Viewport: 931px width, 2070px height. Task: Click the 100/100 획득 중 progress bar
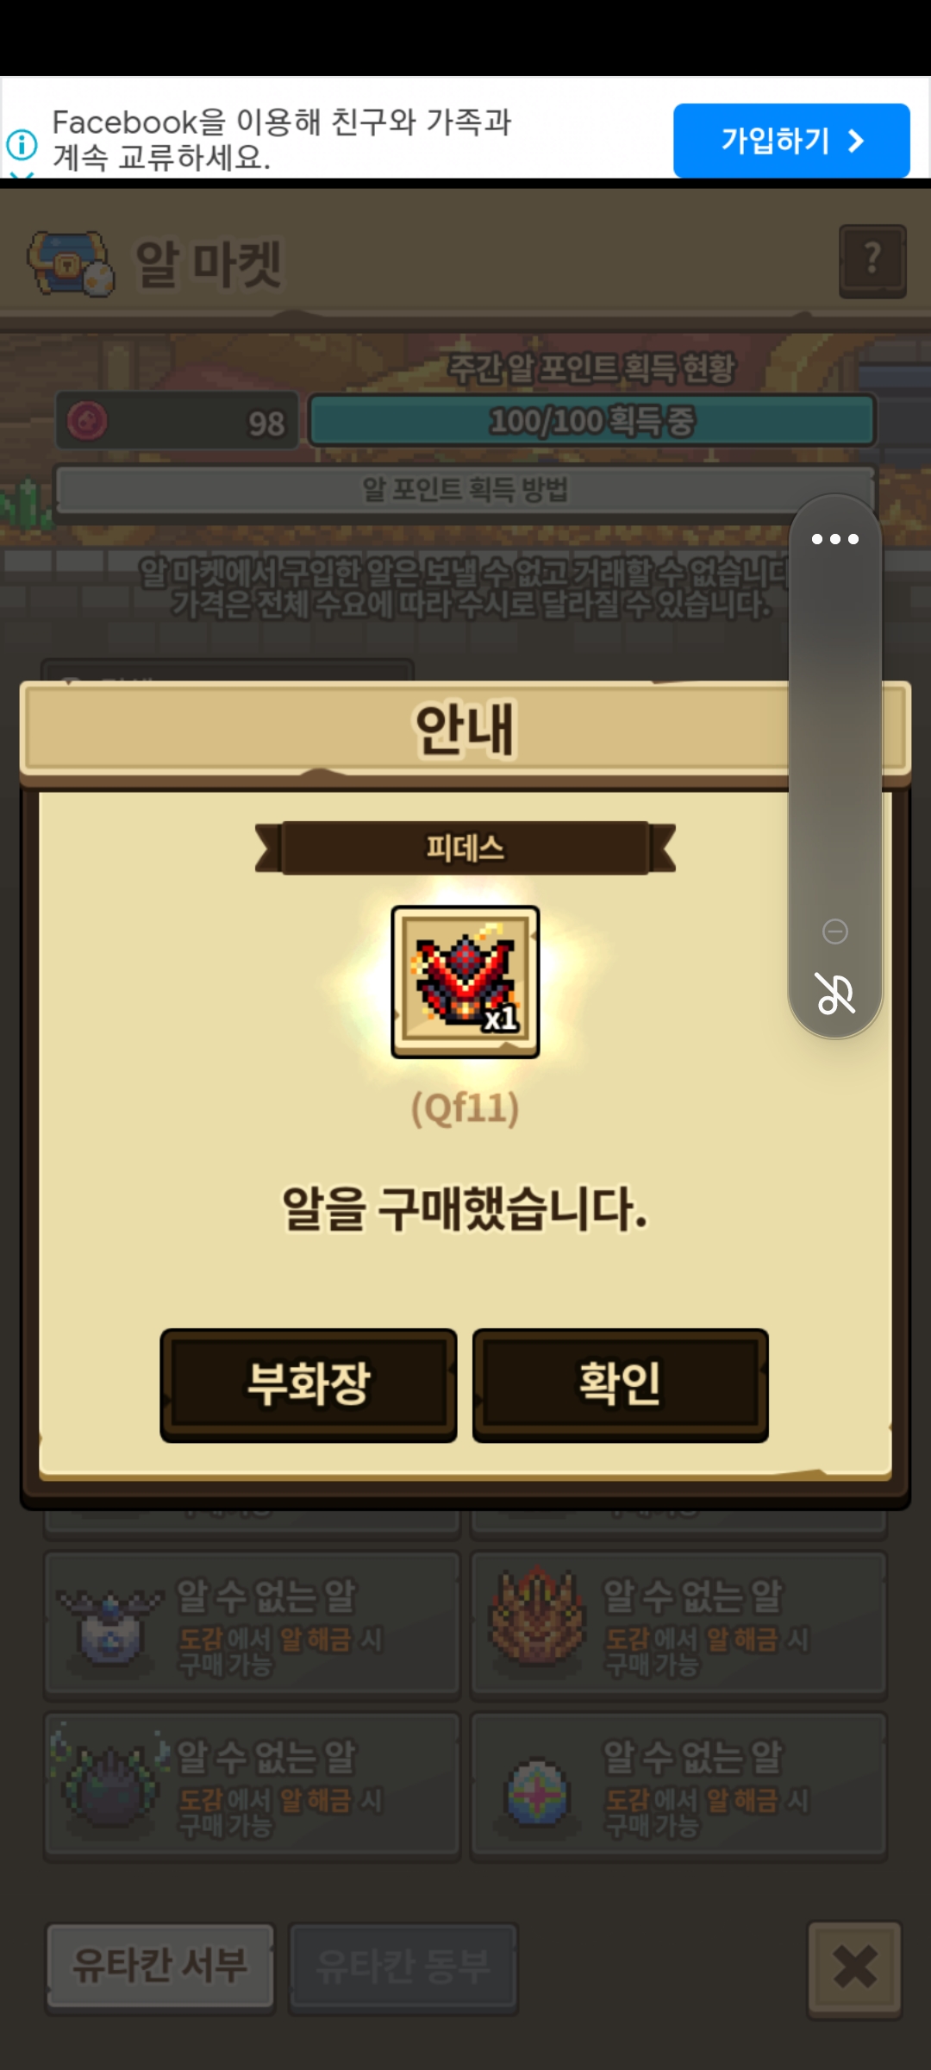[592, 421]
